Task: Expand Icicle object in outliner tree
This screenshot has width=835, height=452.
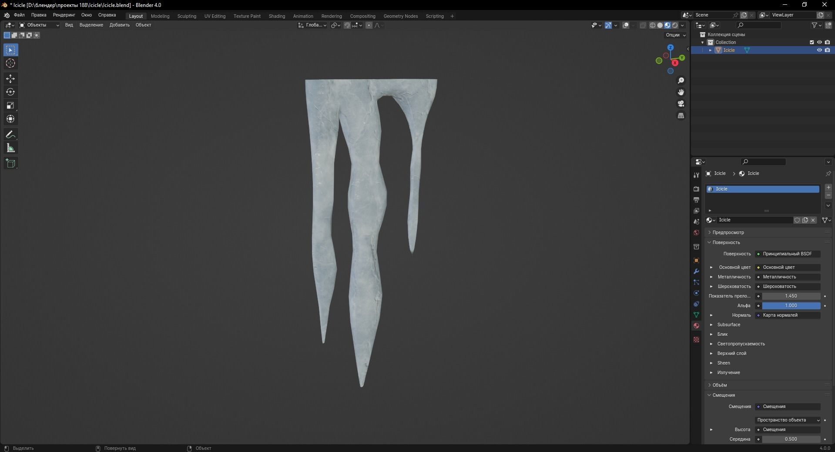Action: click(711, 50)
